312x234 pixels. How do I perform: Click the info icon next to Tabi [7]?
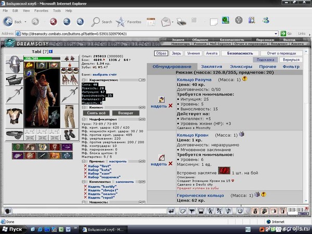tap(51, 51)
